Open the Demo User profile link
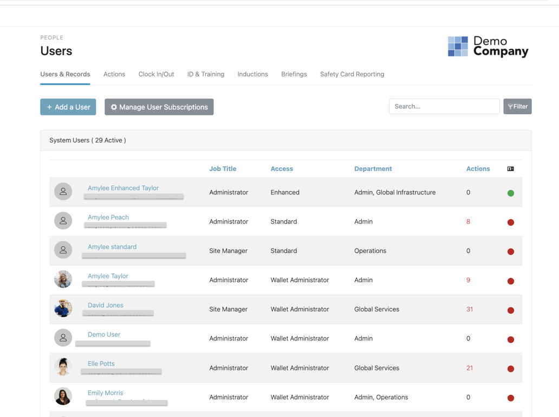The width and height of the screenshot is (559, 417). (x=104, y=334)
